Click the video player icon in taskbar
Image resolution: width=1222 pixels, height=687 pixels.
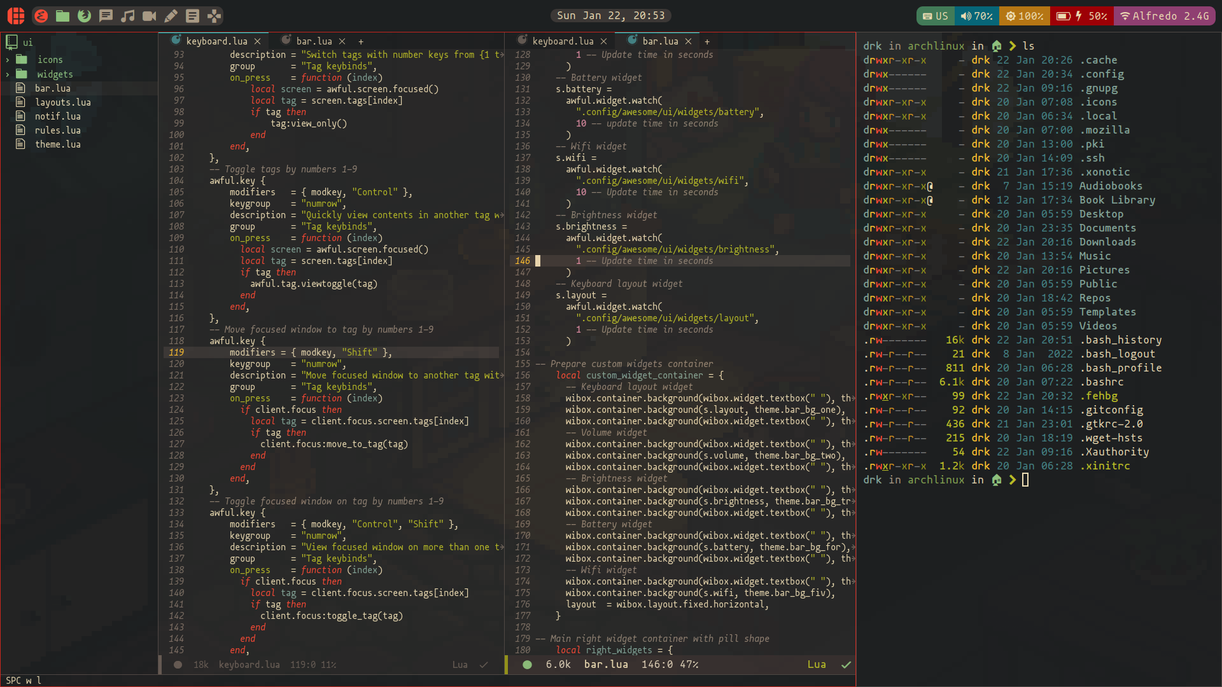tap(148, 15)
